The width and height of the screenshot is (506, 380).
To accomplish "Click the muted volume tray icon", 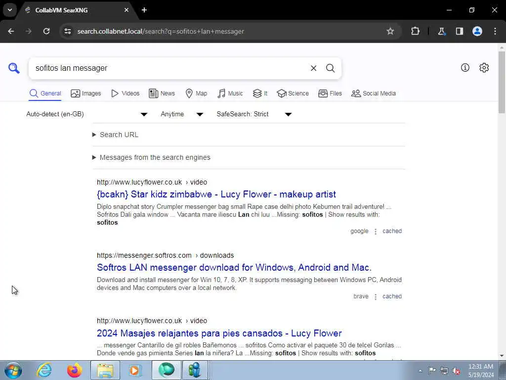I will pyautogui.click(x=456, y=371).
